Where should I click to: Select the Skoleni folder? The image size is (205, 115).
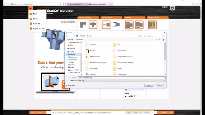pyautogui.click(x=117, y=69)
